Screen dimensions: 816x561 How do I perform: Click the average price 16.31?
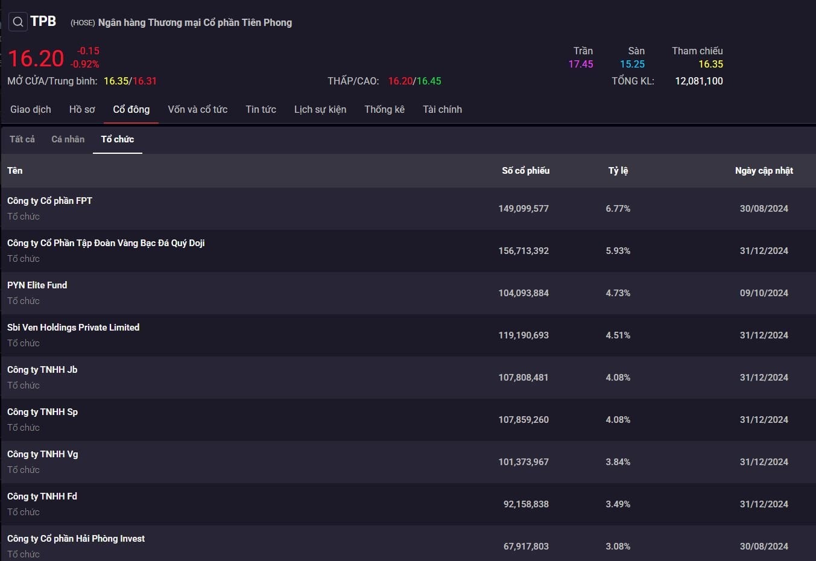click(145, 81)
